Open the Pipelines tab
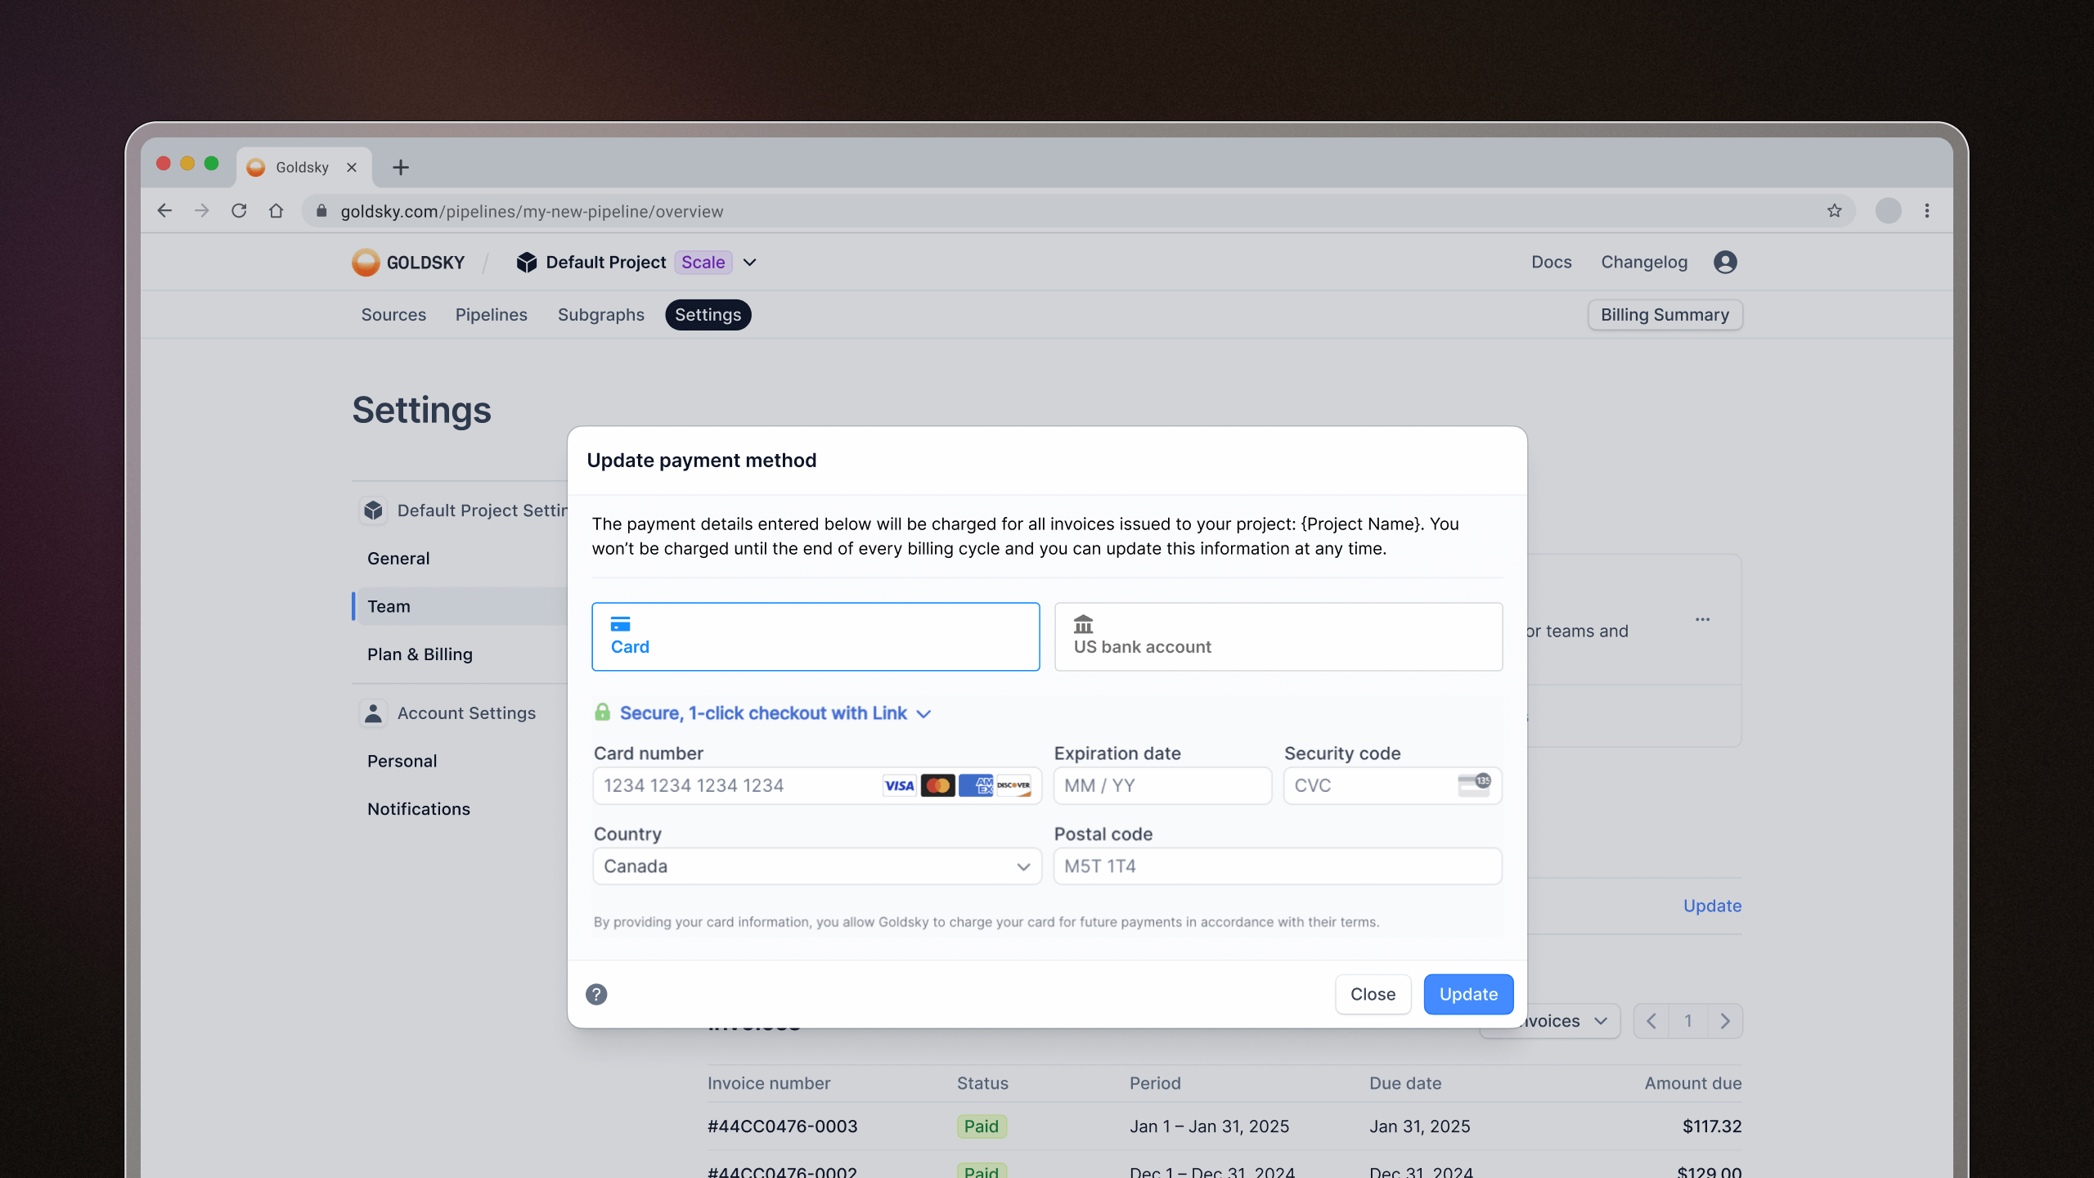2094x1178 pixels. point(491,315)
